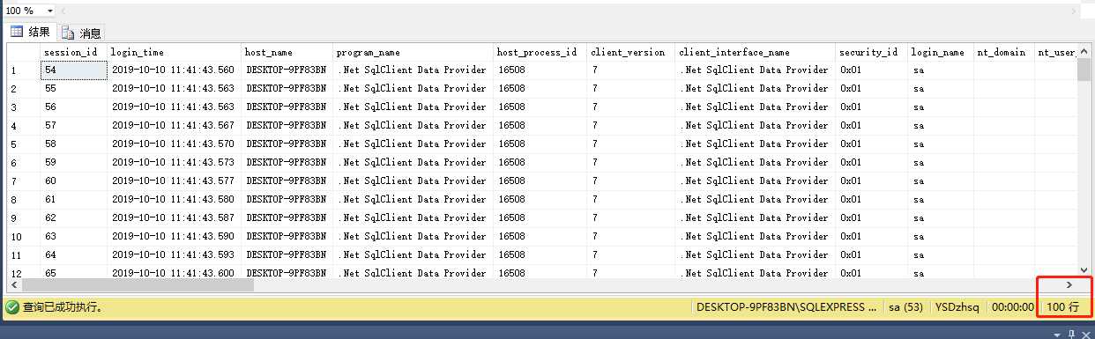Select client_version 7 in row 6
This screenshot has height=339, width=1095.
click(x=631, y=162)
